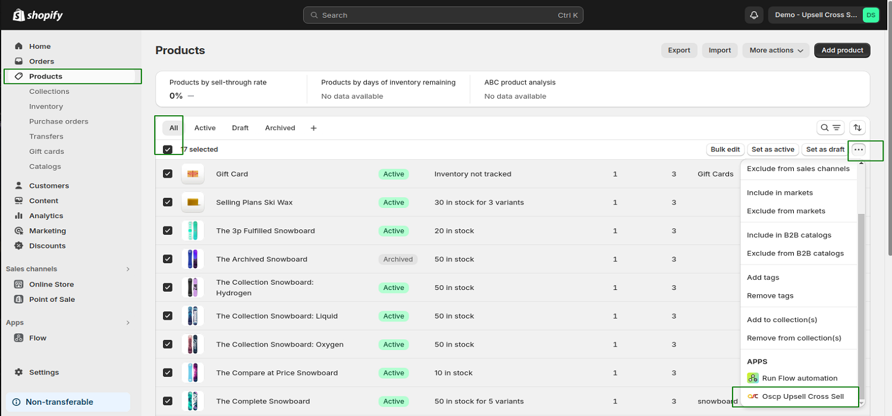Open Settings gear in sidebar
This screenshot has height=416, width=892.
coord(19,373)
